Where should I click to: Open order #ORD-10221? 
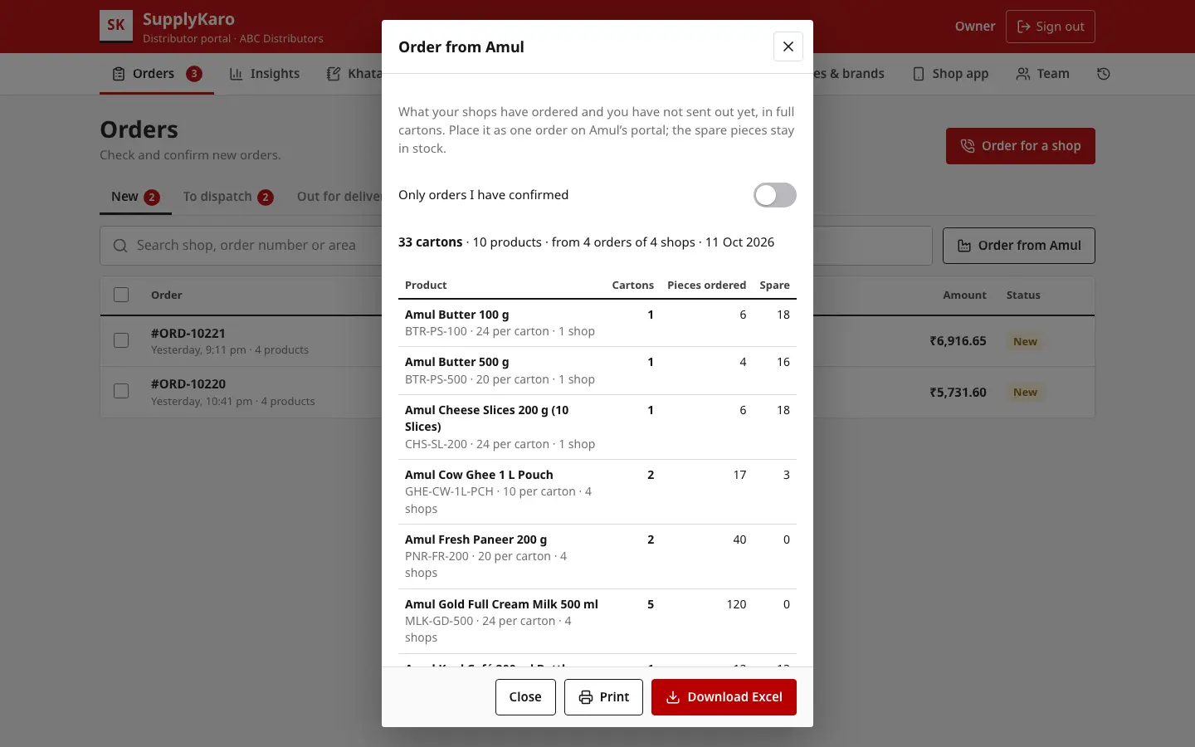pos(188,333)
